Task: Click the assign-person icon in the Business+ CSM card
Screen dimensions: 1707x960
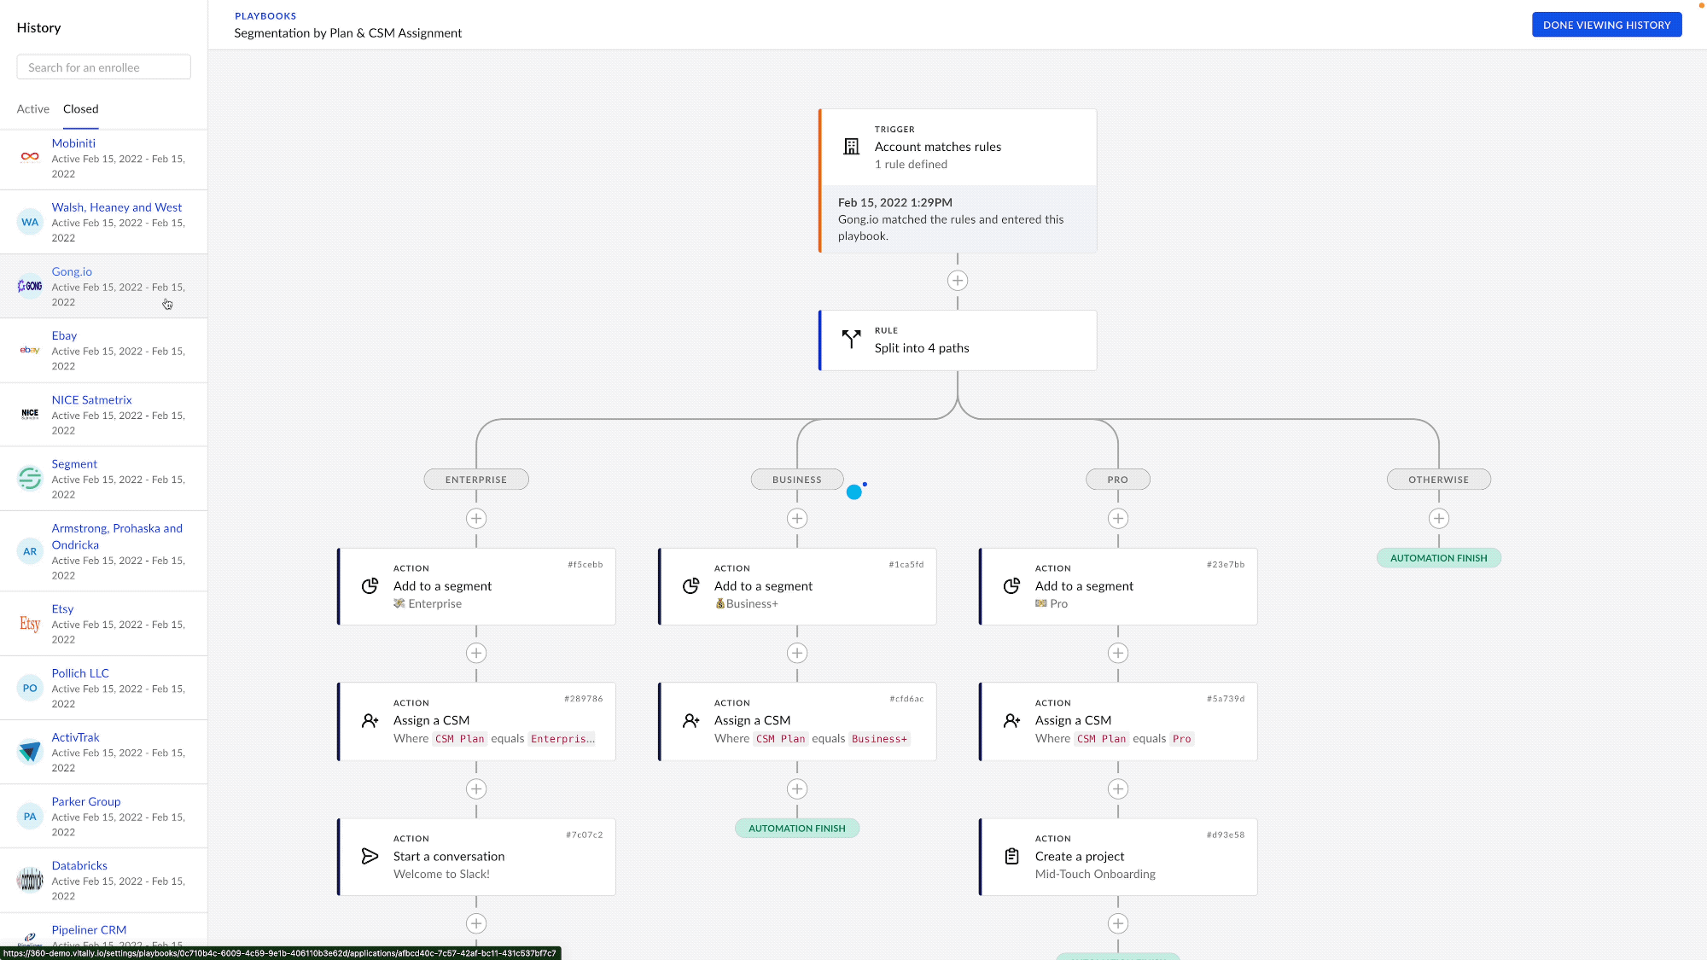Action: [x=690, y=721]
